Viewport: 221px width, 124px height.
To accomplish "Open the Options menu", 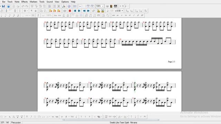I will (x=65, y=2).
